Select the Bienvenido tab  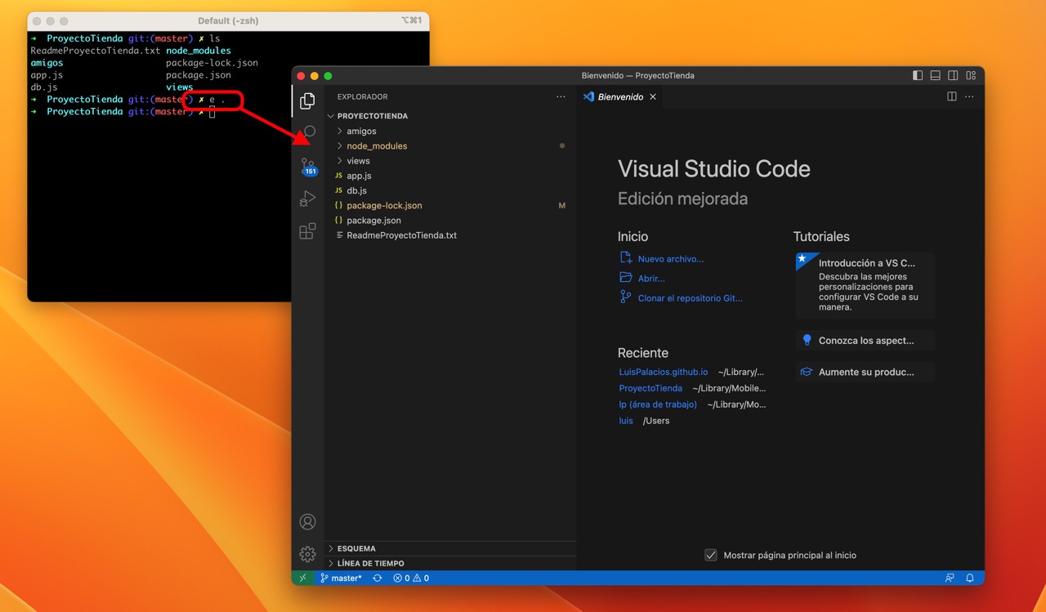620,96
